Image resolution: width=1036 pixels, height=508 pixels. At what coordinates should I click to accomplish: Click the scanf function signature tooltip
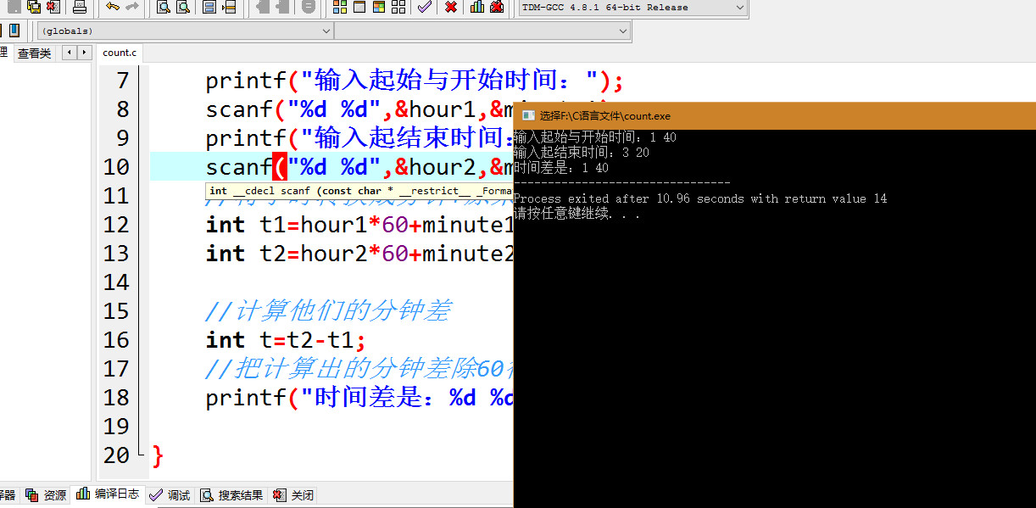pos(359,191)
